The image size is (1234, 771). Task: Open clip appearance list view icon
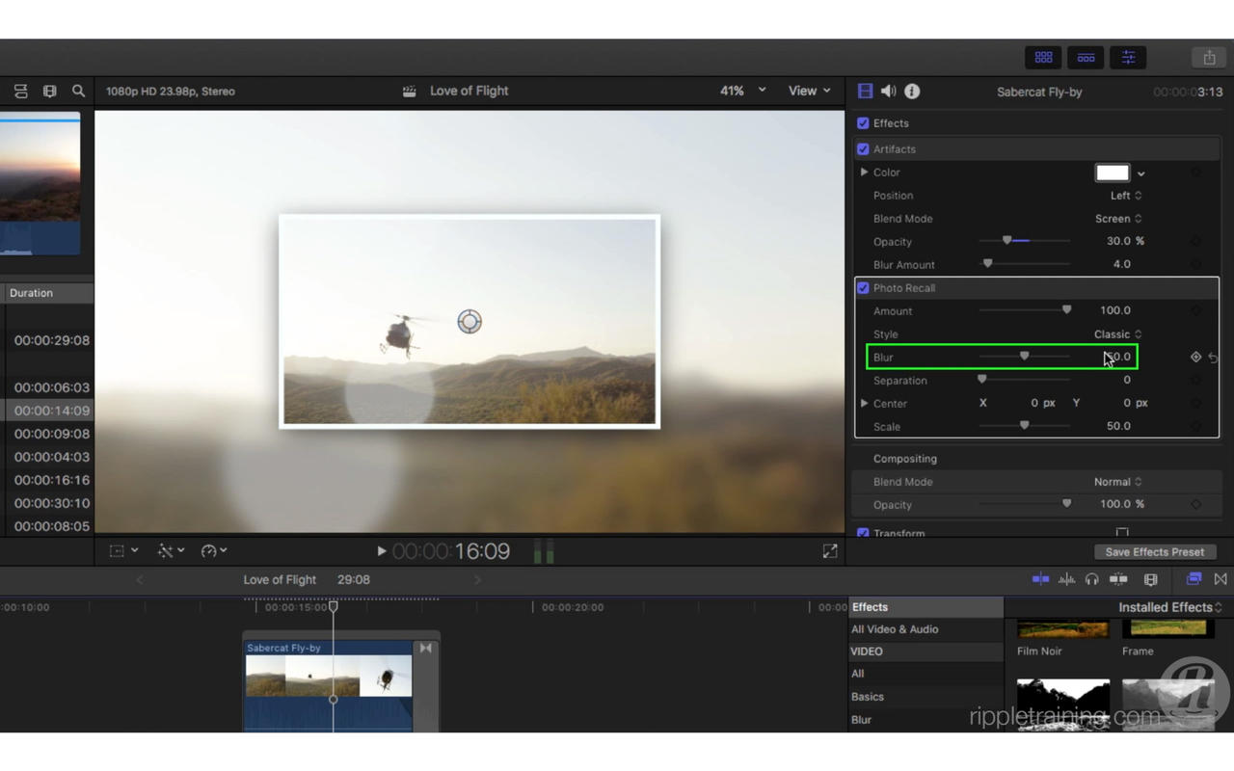pos(20,92)
